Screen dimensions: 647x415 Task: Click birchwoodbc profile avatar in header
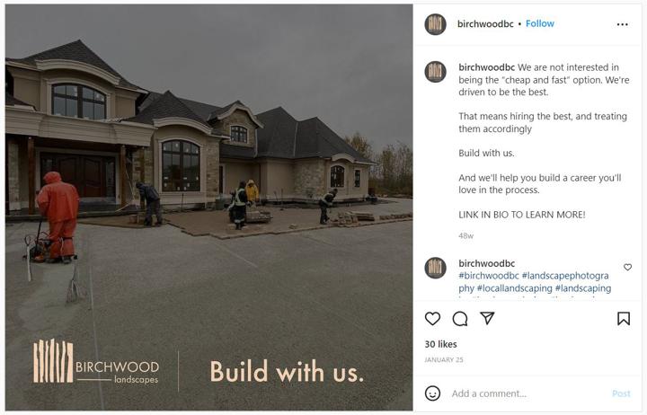[x=435, y=24]
